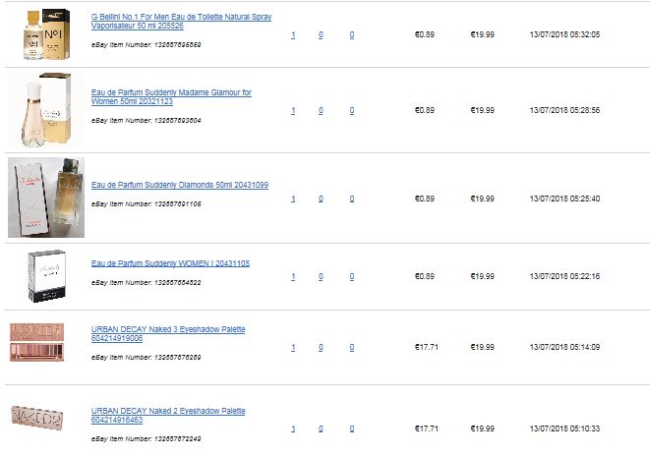Click Suddenly WOMEN I box thumbnail
Viewport: 650px width, 456px height.
46,276
